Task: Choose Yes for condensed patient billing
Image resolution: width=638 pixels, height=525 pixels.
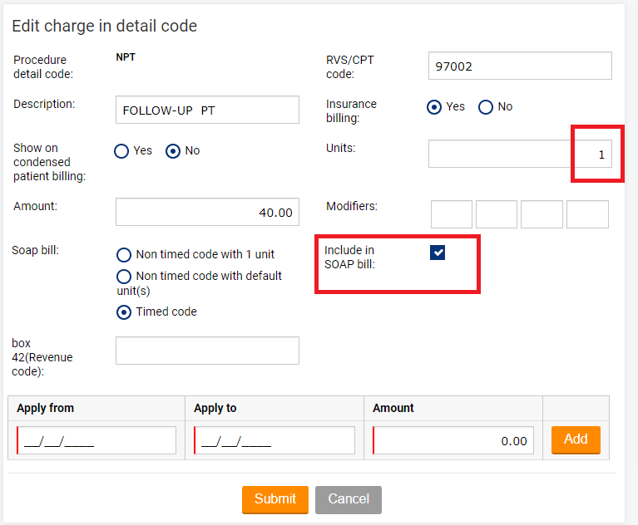Action: pyautogui.click(x=121, y=151)
